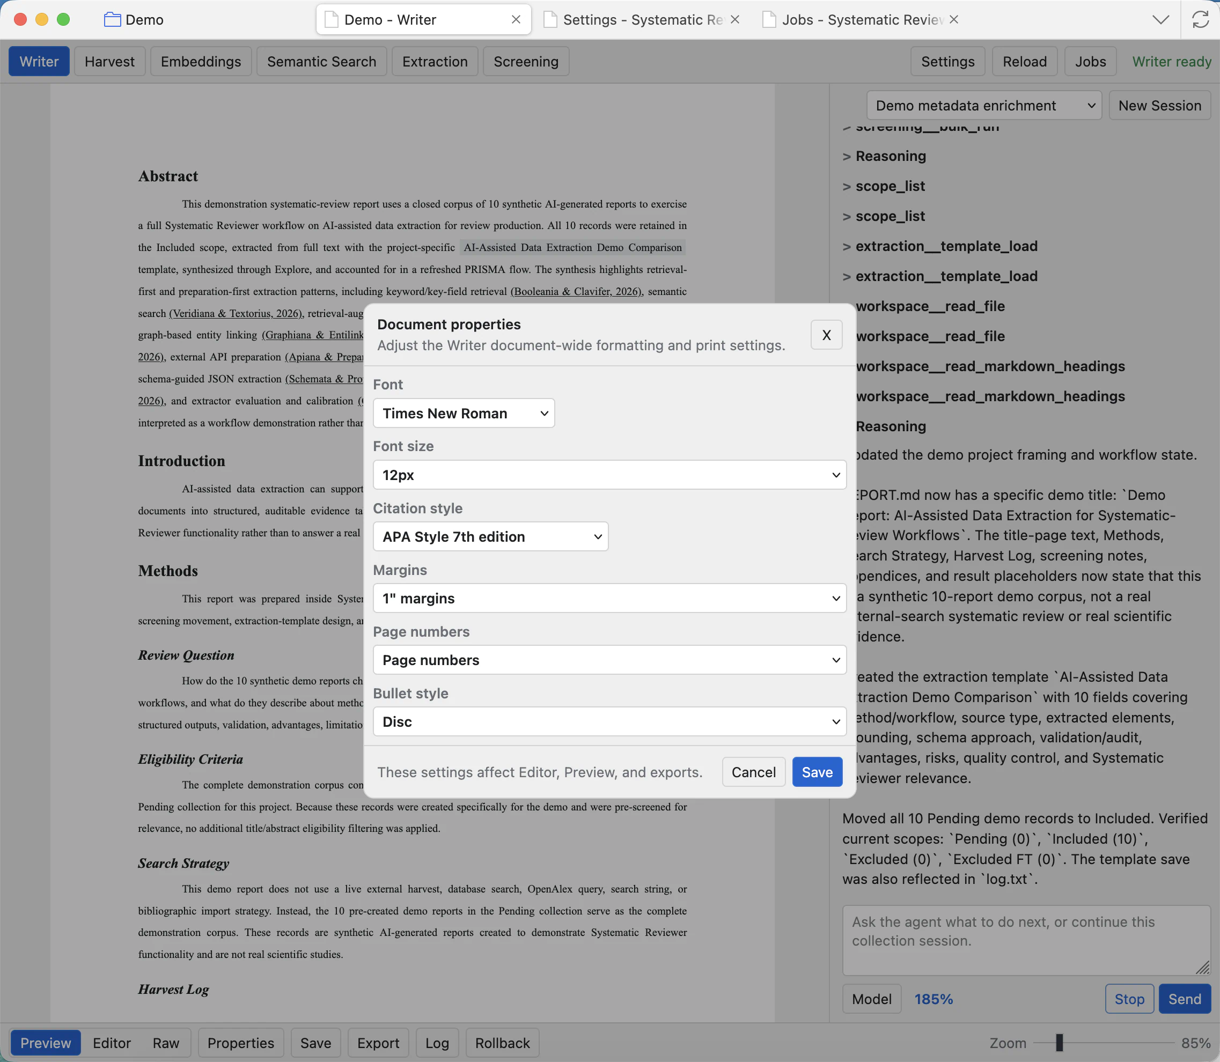The height and width of the screenshot is (1062, 1220).
Task: Open the Font size dropdown
Action: [x=609, y=475]
